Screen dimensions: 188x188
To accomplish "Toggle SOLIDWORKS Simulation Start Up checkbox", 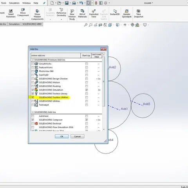I will coord(87,90).
